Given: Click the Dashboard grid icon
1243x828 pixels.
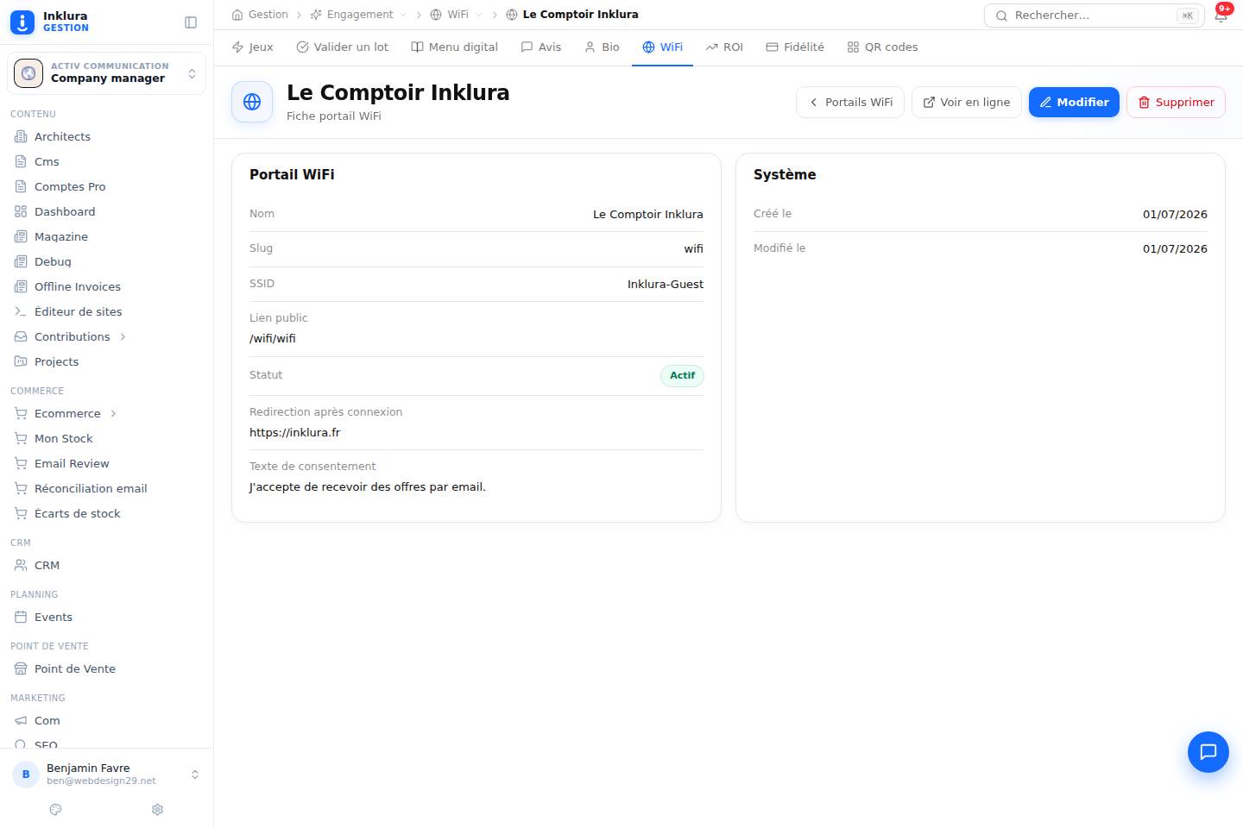Looking at the screenshot, I should pos(21,211).
